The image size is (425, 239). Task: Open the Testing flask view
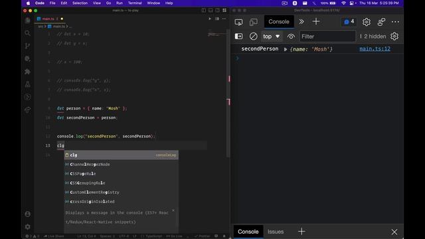coord(28,84)
